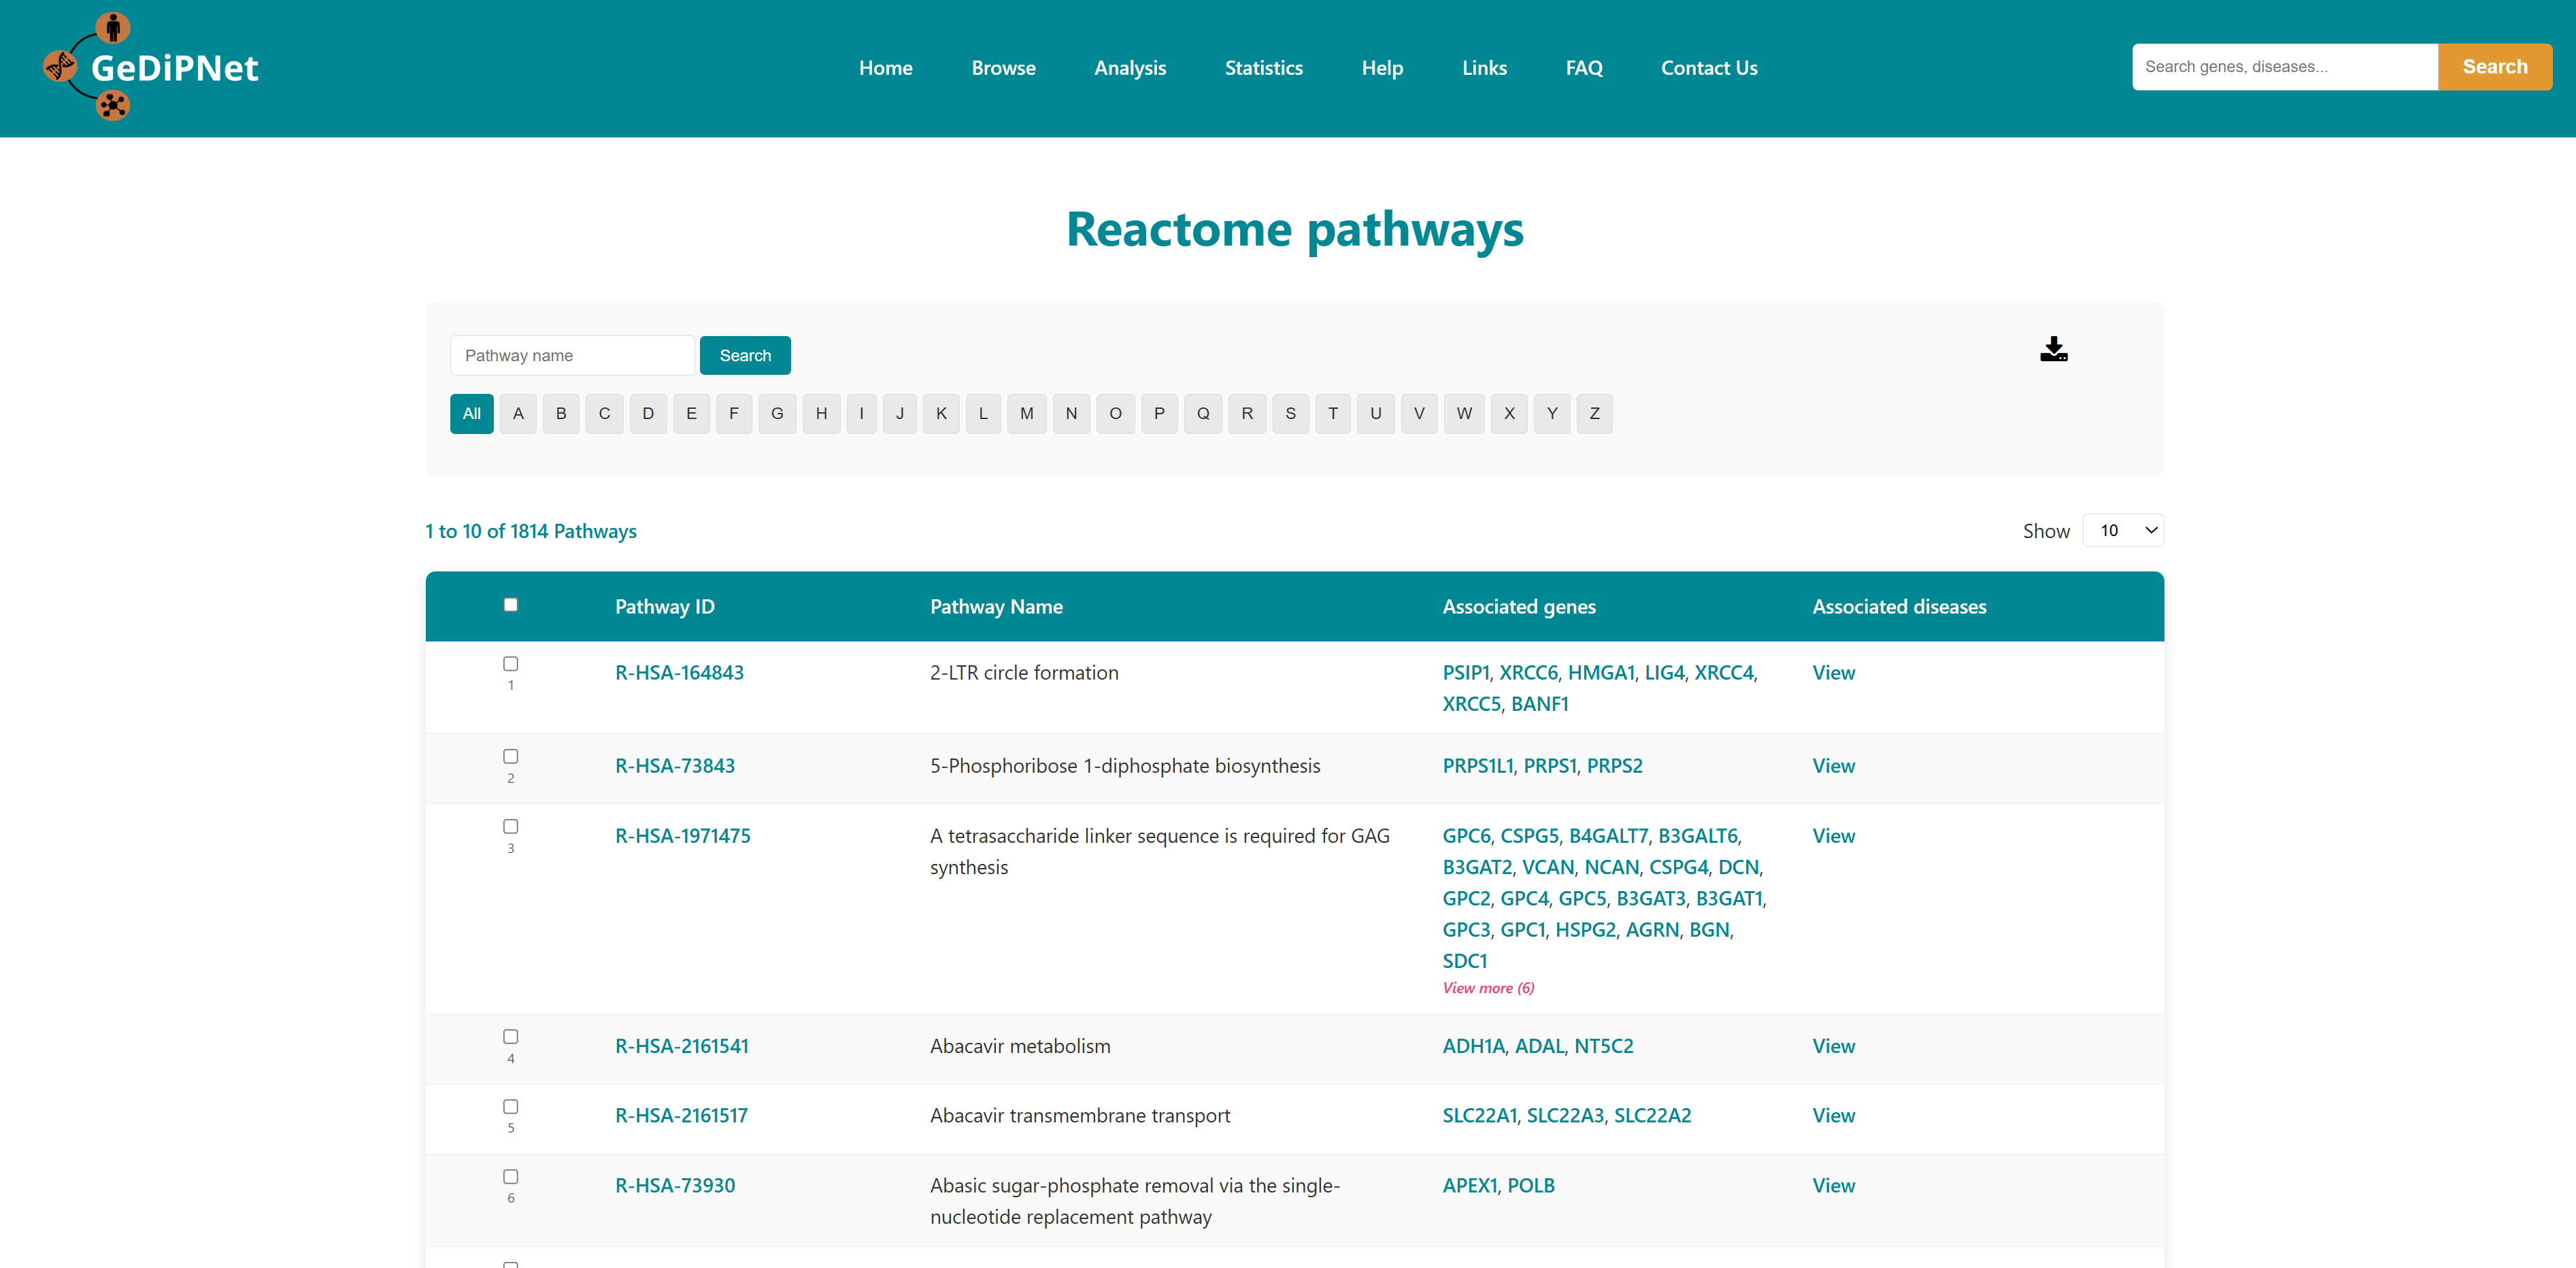Filter pathways by letter A

click(x=517, y=413)
